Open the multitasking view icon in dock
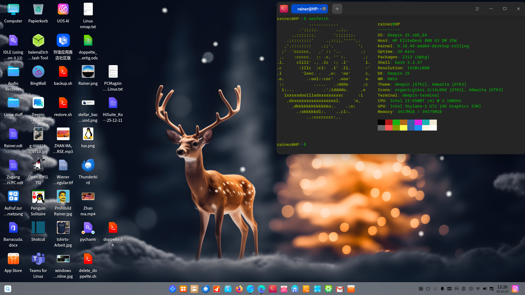 [183, 289]
